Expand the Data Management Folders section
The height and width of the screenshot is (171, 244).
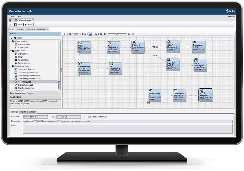(35, 93)
